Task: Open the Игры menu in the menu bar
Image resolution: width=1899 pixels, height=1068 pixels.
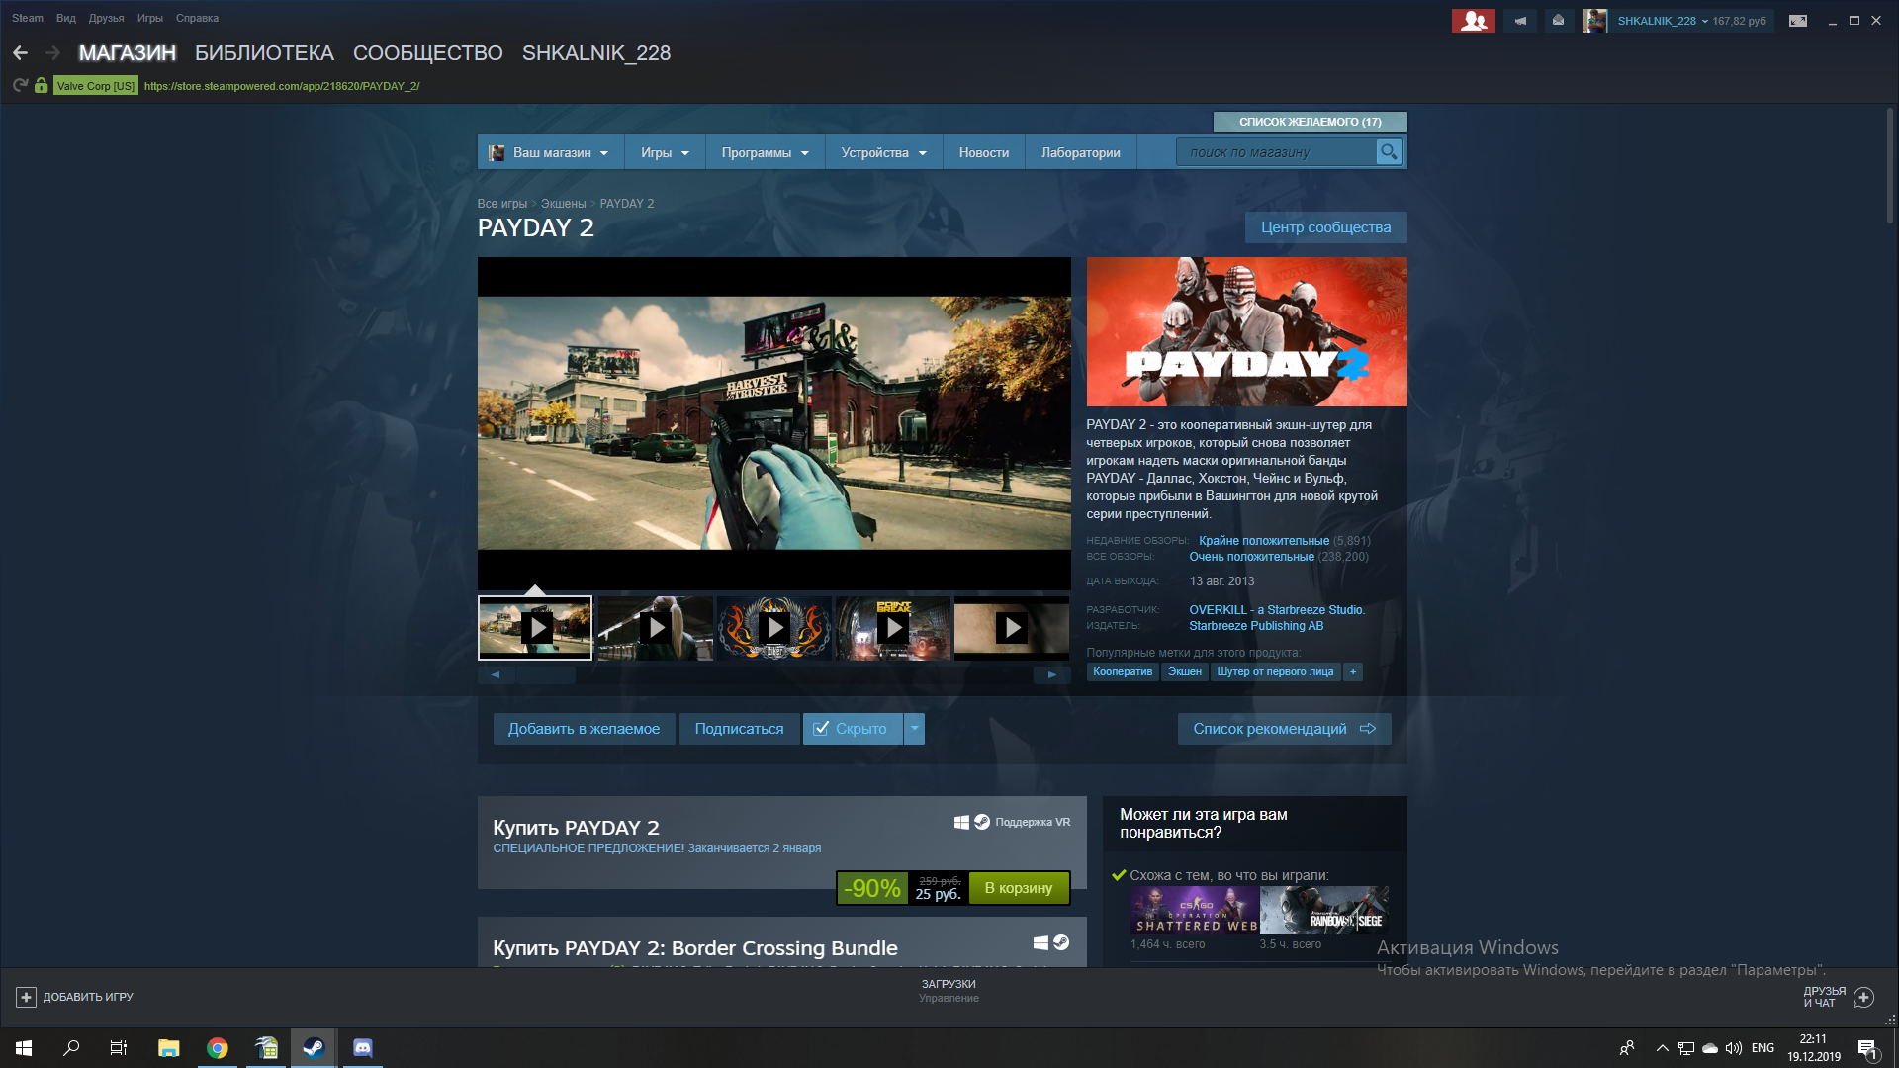Action: pyautogui.click(x=150, y=18)
